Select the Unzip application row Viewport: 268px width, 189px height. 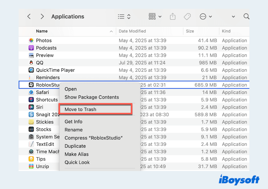point(43,166)
